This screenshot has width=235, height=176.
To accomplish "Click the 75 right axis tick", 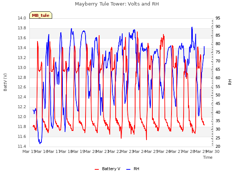I will (218, 52).
